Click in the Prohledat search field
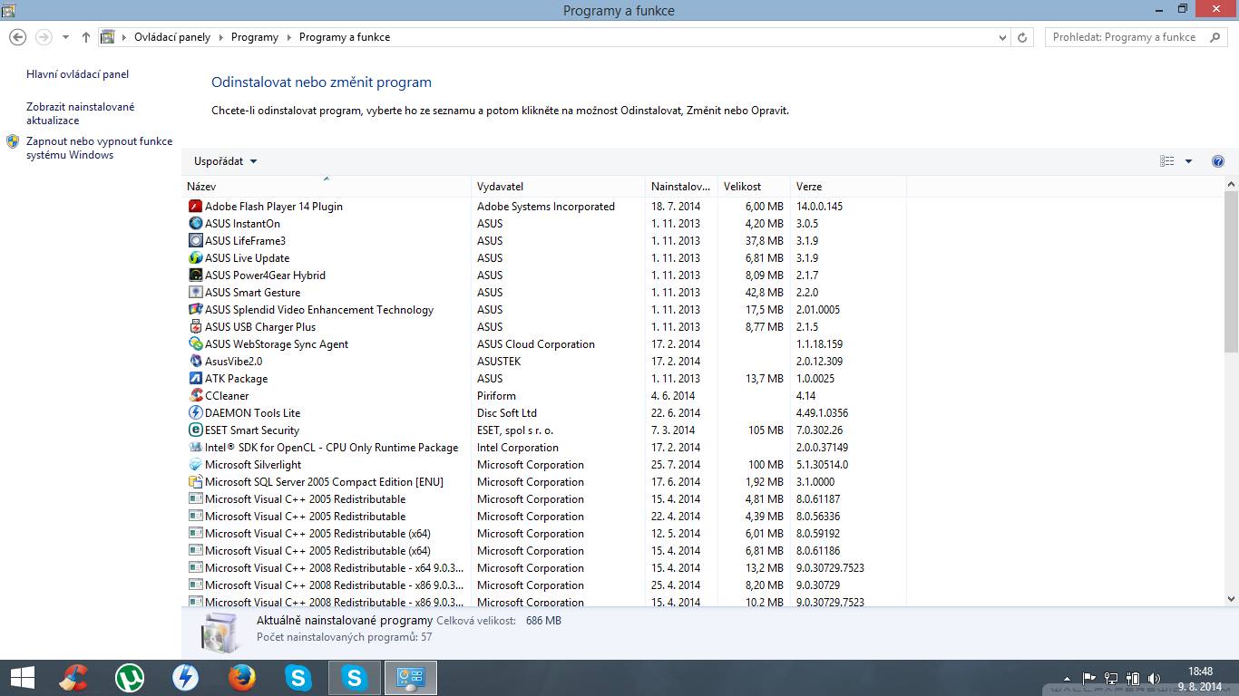Screen dimensions: 1239x696 click(x=1136, y=37)
